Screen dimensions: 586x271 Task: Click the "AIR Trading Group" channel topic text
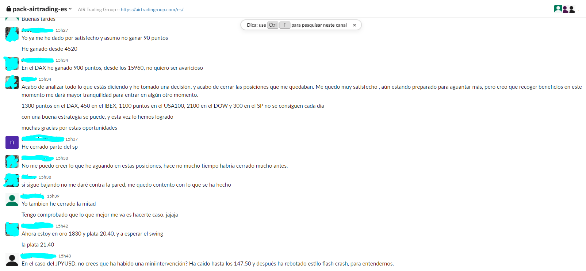pos(97,10)
